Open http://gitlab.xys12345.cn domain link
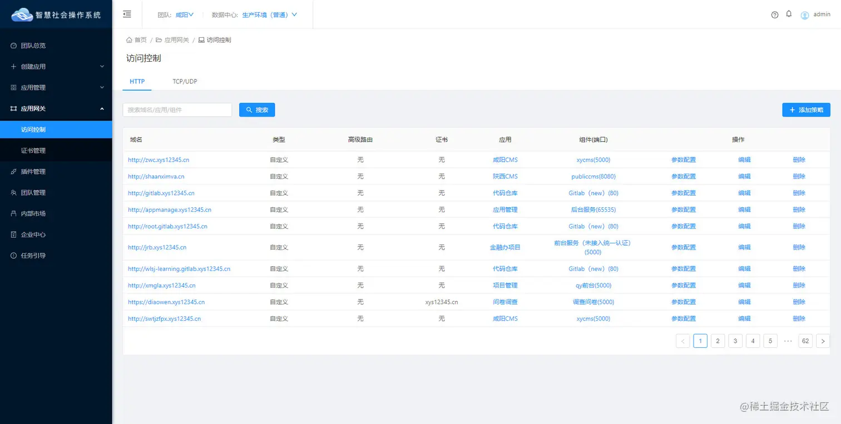The width and height of the screenshot is (841, 424). tap(161, 193)
